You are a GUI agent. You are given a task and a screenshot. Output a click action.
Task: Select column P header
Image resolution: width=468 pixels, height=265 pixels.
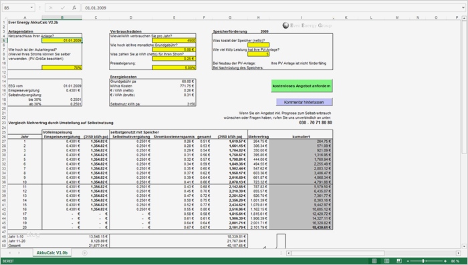(x=457, y=17)
